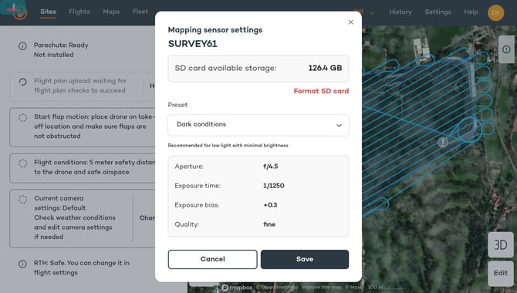Click the info icon beside Parachute status
The width and height of the screenshot is (517, 293).
pyautogui.click(x=22, y=46)
